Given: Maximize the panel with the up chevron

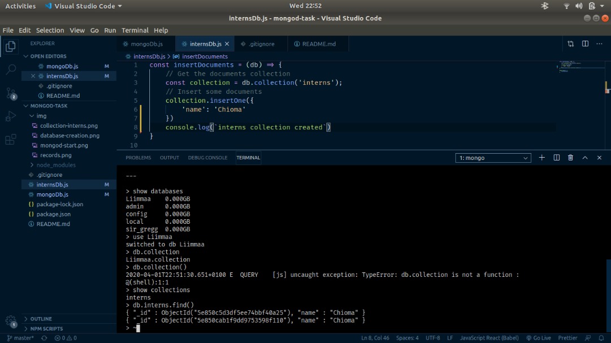Looking at the screenshot, I should click(585, 158).
